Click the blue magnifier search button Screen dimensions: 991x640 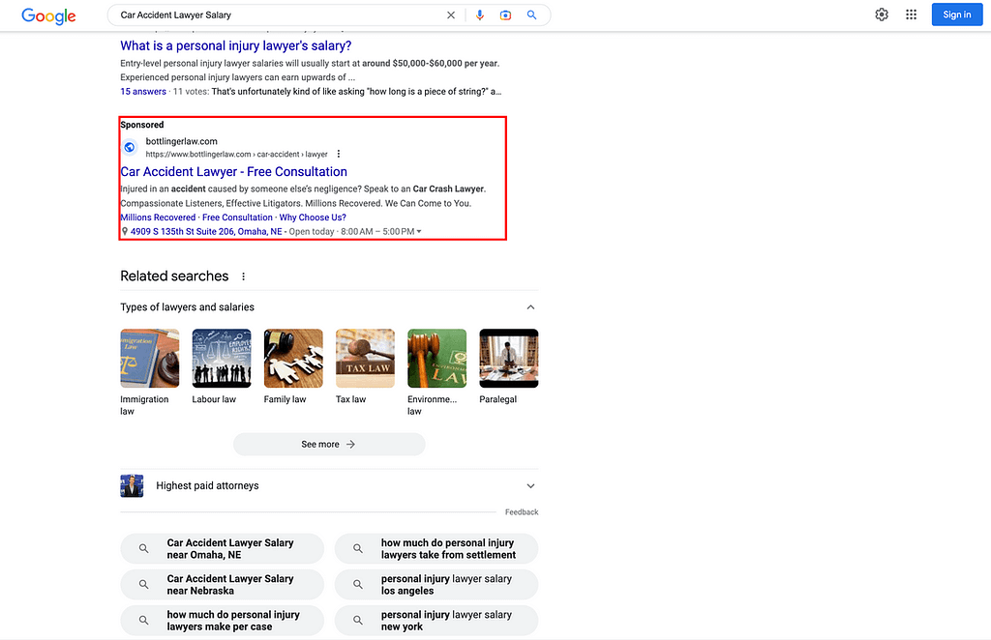click(531, 15)
